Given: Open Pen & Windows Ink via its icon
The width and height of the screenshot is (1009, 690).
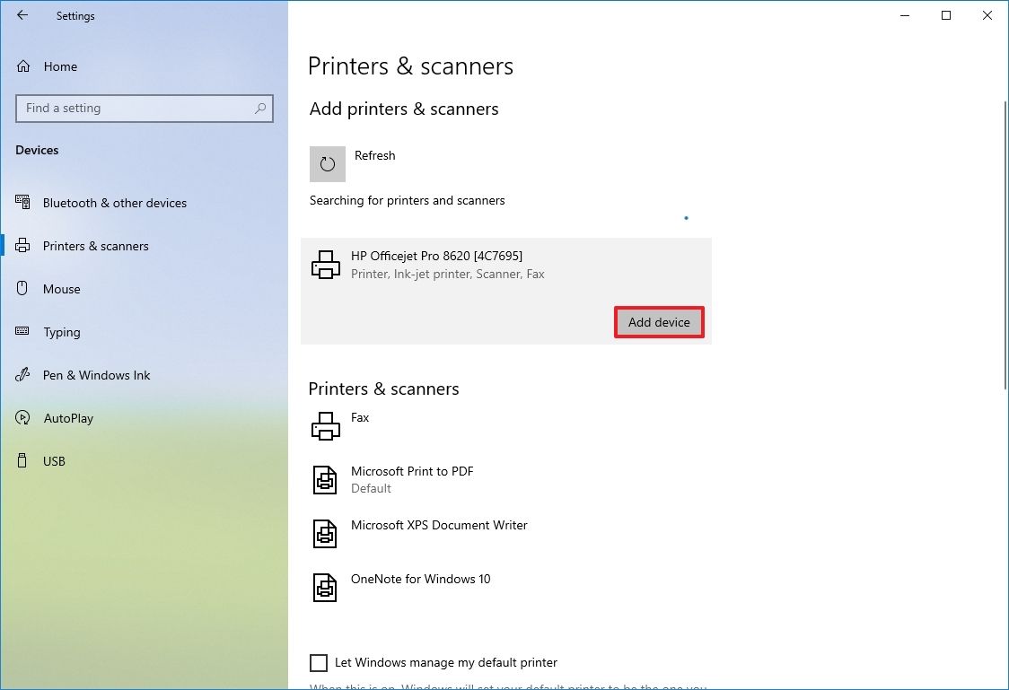Looking at the screenshot, I should (x=22, y=375).
